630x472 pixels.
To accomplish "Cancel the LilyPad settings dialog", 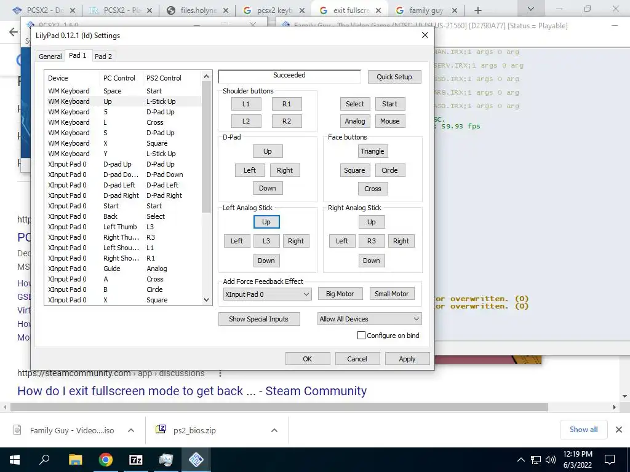I will pos(357,359).
